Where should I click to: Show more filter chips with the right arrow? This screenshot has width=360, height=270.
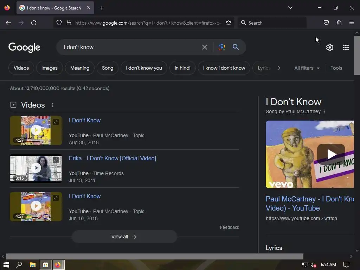tap(279, 68)
